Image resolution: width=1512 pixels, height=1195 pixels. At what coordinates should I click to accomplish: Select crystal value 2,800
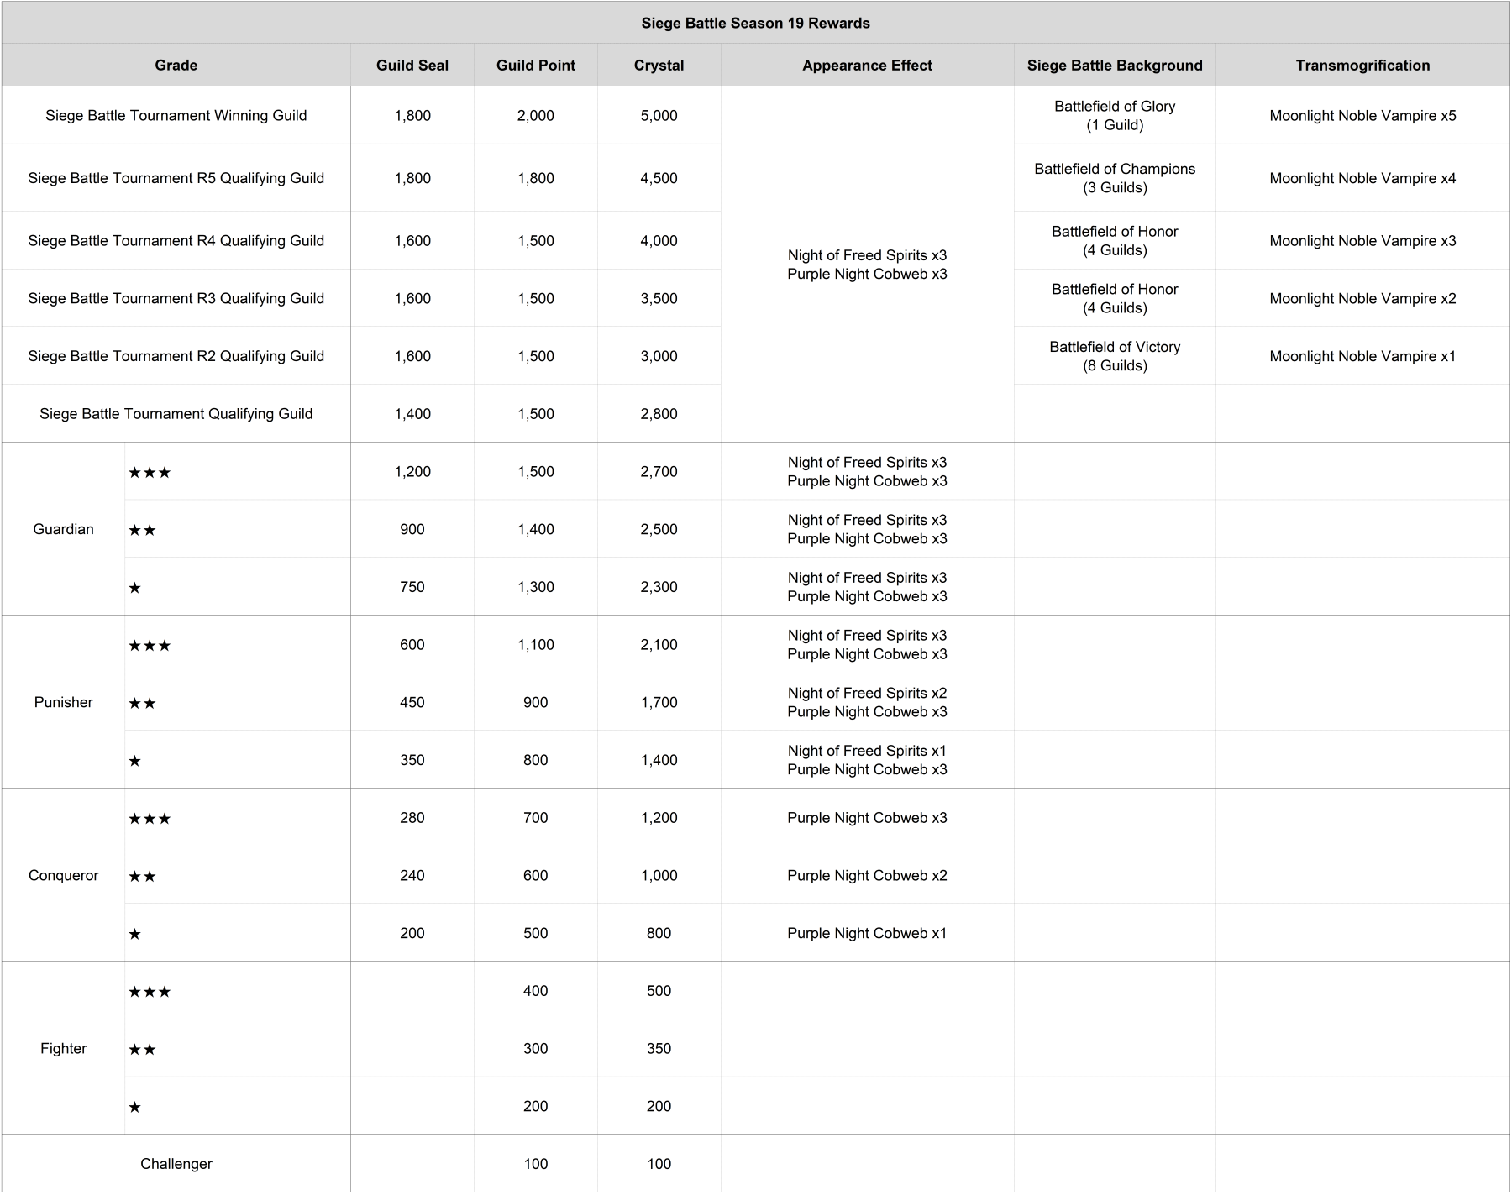(x=659, y=414)
